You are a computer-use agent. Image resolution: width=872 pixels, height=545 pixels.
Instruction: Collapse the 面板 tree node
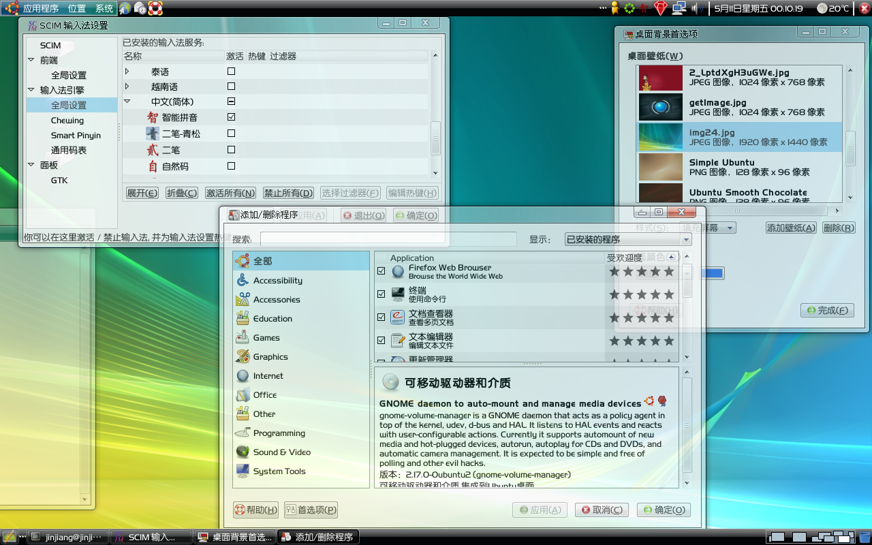pos(31,165)
